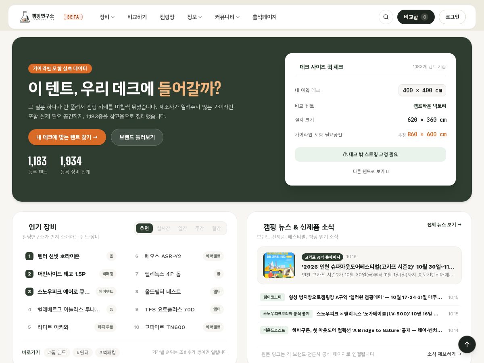Open the search magnifier icon

pos(386,17)
